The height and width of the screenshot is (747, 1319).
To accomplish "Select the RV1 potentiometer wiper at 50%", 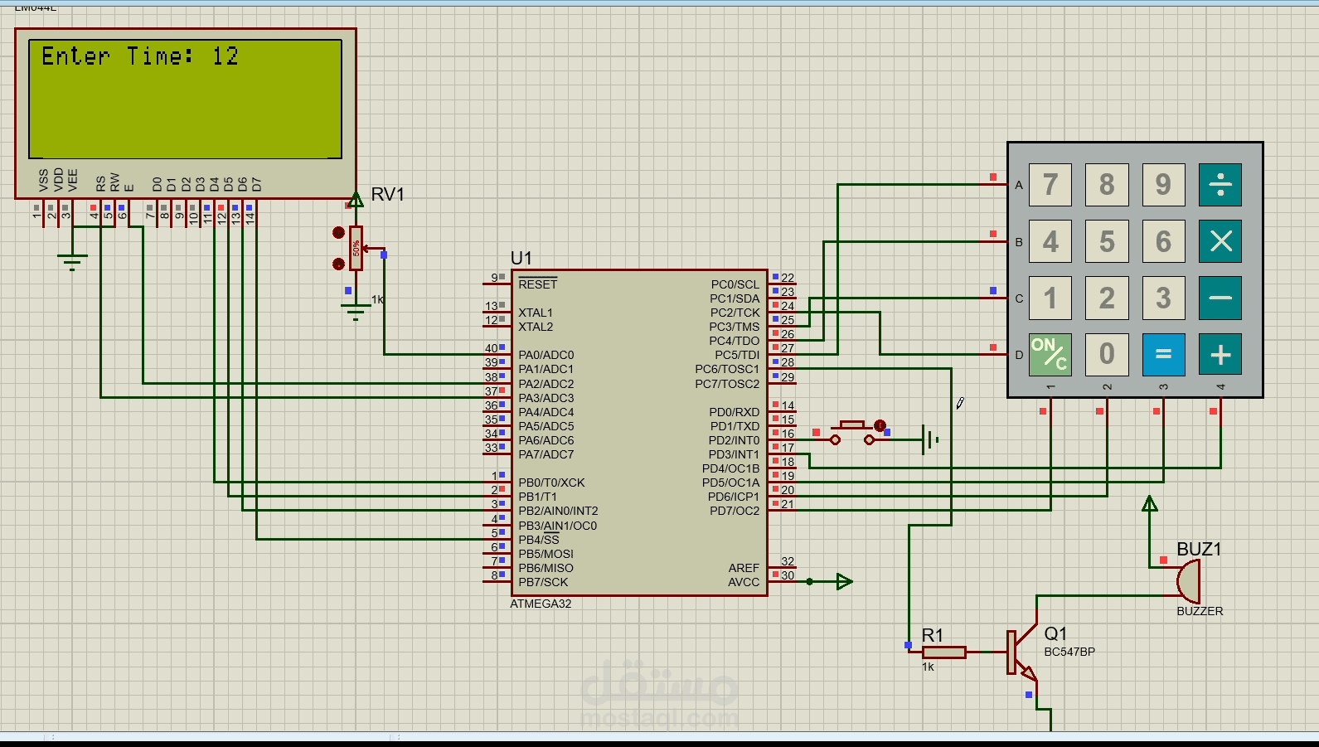I will [x=356, y=248].
